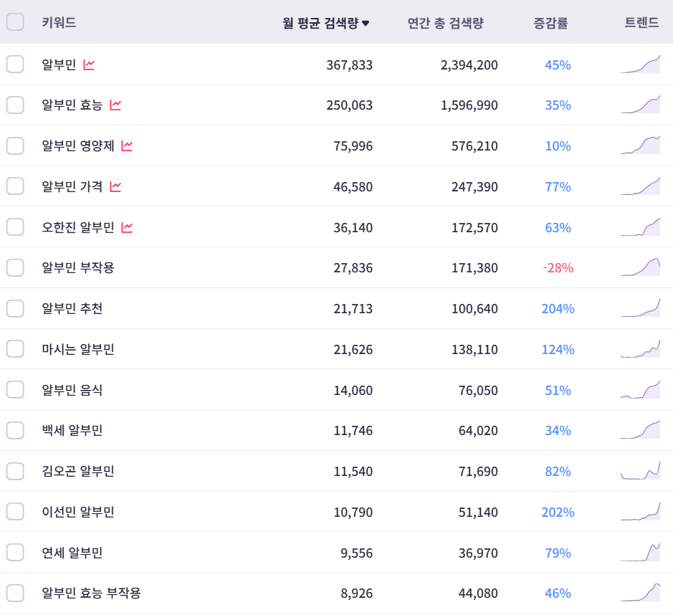
Task: Click the 연간 총 검색량 column header
Action: click(x=445, y=23)
